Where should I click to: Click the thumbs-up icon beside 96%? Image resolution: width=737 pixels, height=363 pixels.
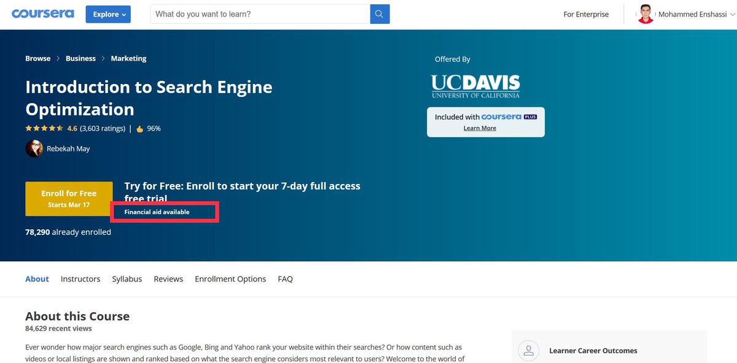tap(139, 129)
